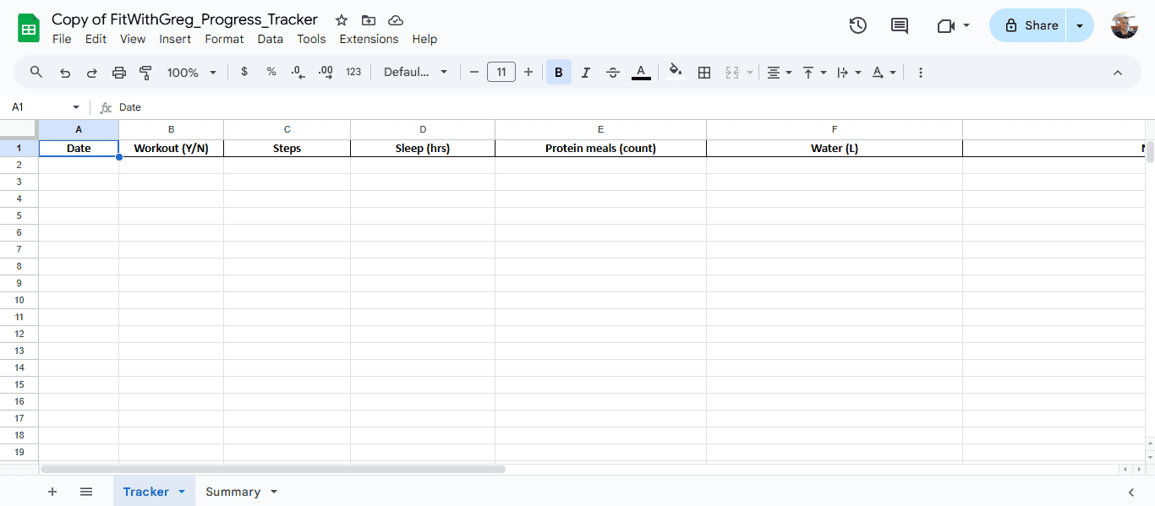Open the borders tool
Image resolution: width=1155 pixels, height=506 pixels.
tap(704, 72)
